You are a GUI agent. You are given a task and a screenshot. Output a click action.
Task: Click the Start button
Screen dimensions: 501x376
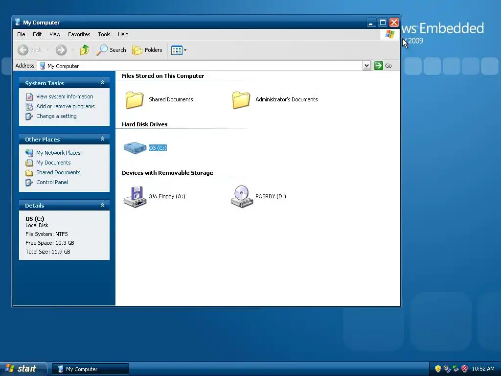(x=23, y=369)
